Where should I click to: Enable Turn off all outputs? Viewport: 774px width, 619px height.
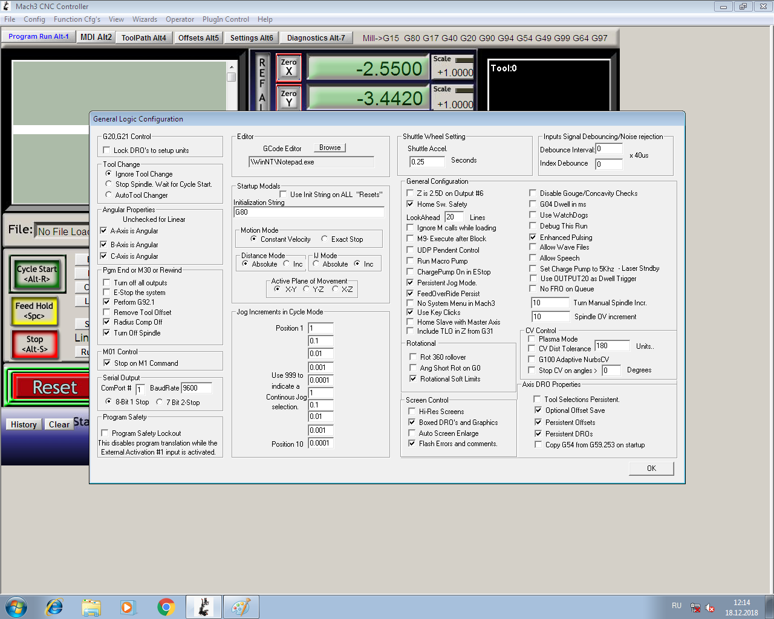[106, 283]
